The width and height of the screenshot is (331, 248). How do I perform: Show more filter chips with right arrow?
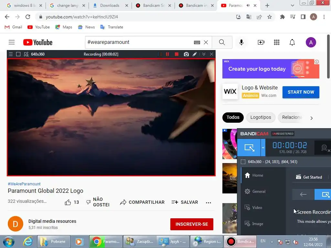coord(311,118)
